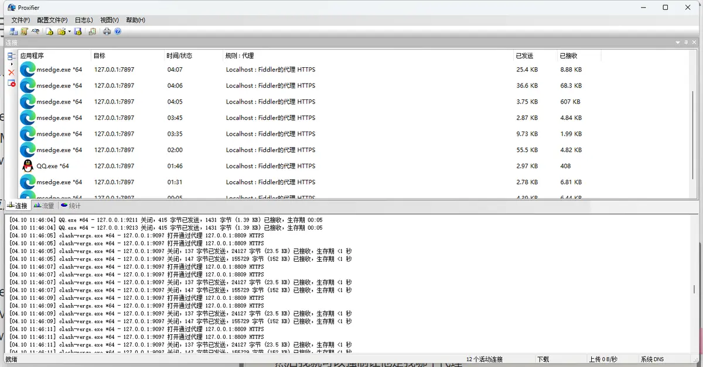Screen dimensions: 703x367
Task: Open the 帮助(H) menu
Action: (135, 20)
